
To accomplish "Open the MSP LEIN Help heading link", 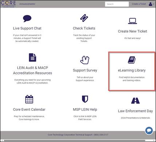I will [x=85, y=110].
